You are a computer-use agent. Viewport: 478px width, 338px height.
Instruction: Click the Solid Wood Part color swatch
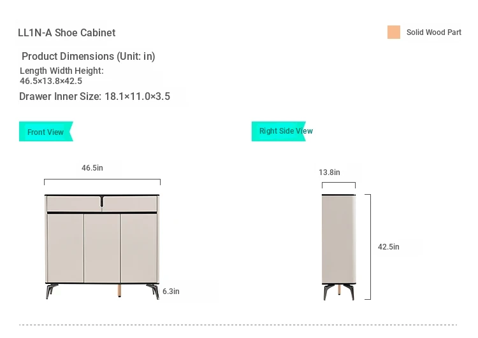click(x=394, y=32)
